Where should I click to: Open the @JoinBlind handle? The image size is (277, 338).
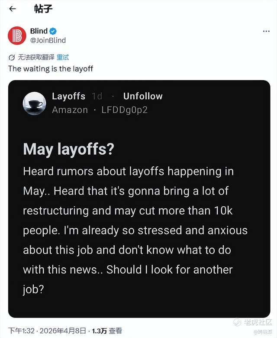[x=48, y=40]
